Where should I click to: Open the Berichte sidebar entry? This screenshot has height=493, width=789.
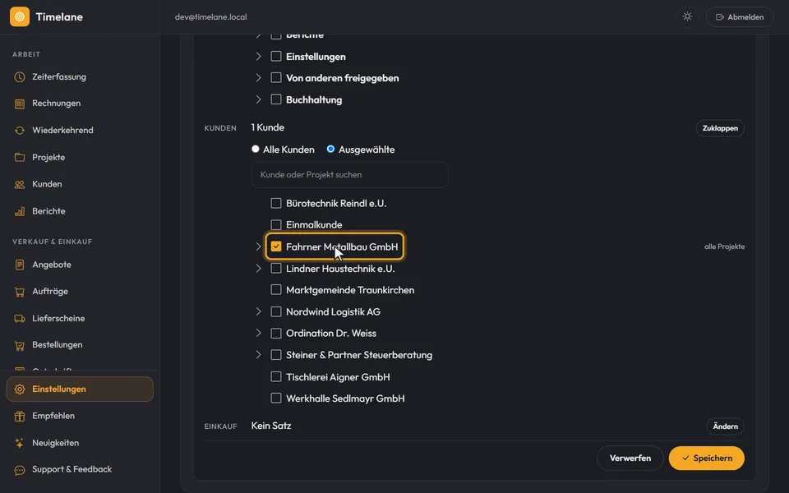pyautogui.click(x=80, y=211)
